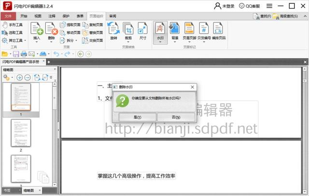Viewport: 309px width, 196px height.
Task: Confirm watermark removal with 是(Y)
Action: (137, 117)
